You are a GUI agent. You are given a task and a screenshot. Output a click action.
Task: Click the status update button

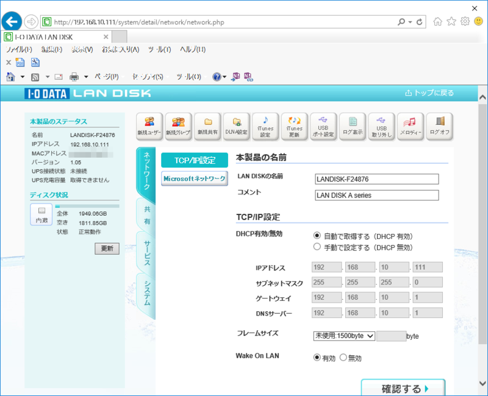coord(107,249)
